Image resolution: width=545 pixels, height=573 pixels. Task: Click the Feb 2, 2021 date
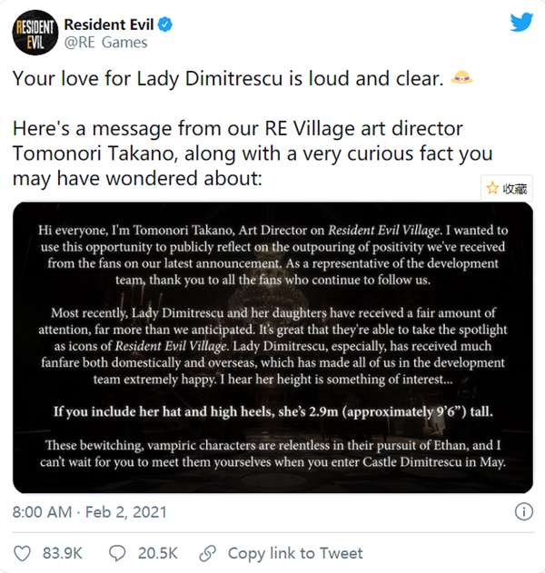[124, 512]
